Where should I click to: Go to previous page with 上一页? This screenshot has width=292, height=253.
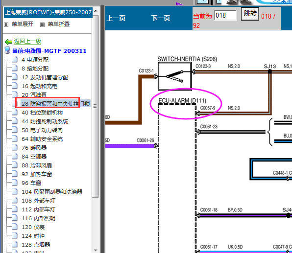[116, 18]
